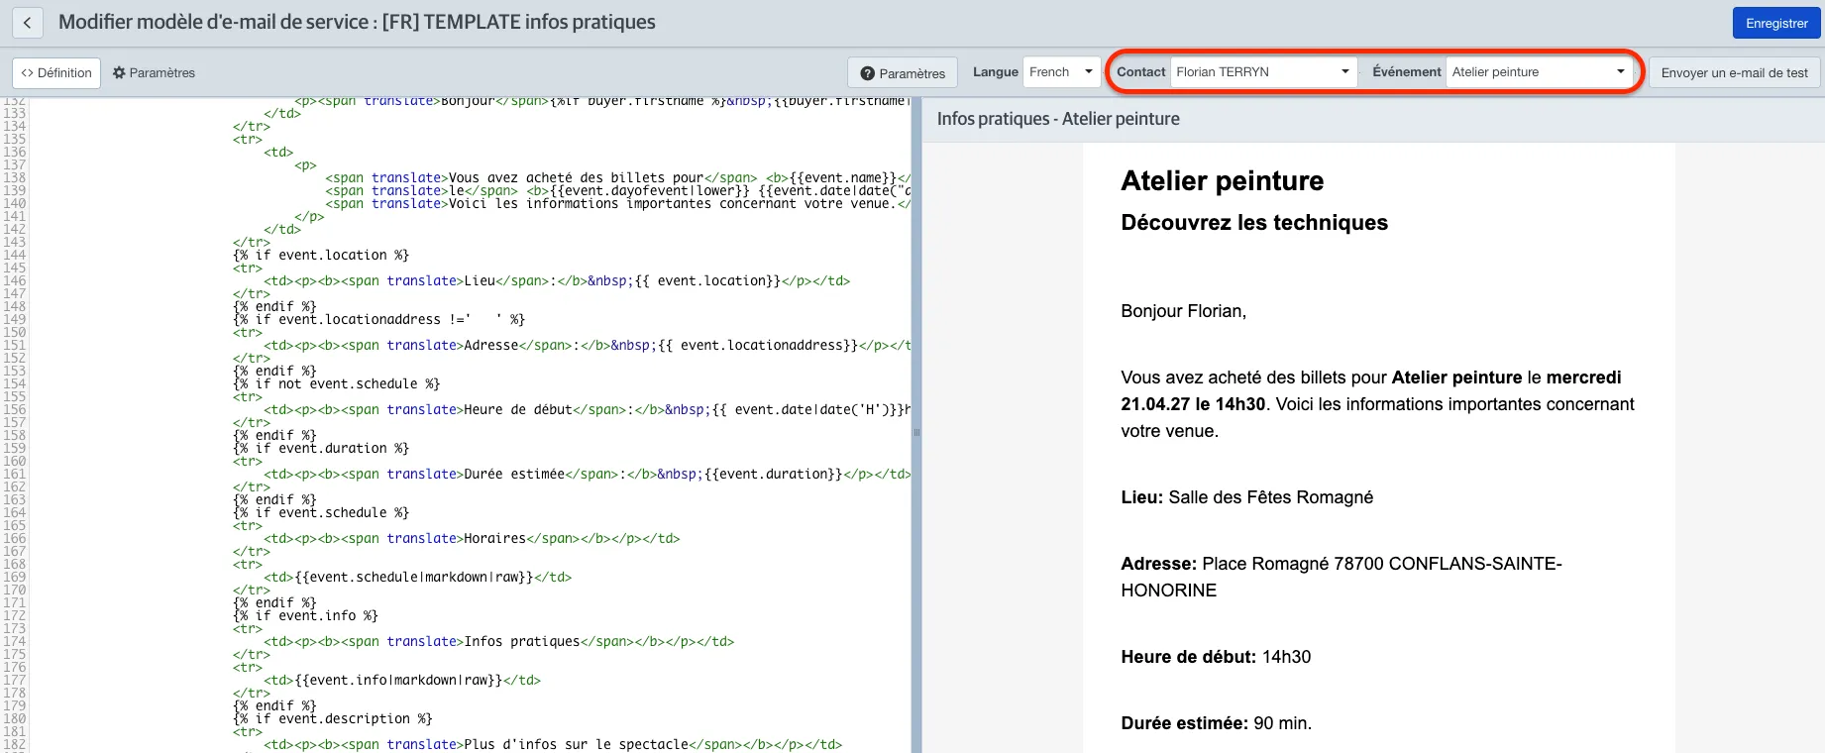Viewport: 1825px width, 753px height.
Task: Click the code line containing 'Durée estimée'
Action: pyautogui.click(x=587, y=475)
